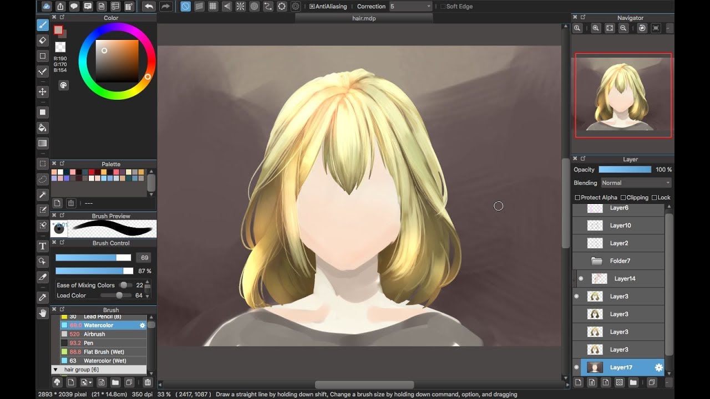The height and width of the screenshot is (399, 710).
Task: Select the Lasso tool
Action: [43, 179]
